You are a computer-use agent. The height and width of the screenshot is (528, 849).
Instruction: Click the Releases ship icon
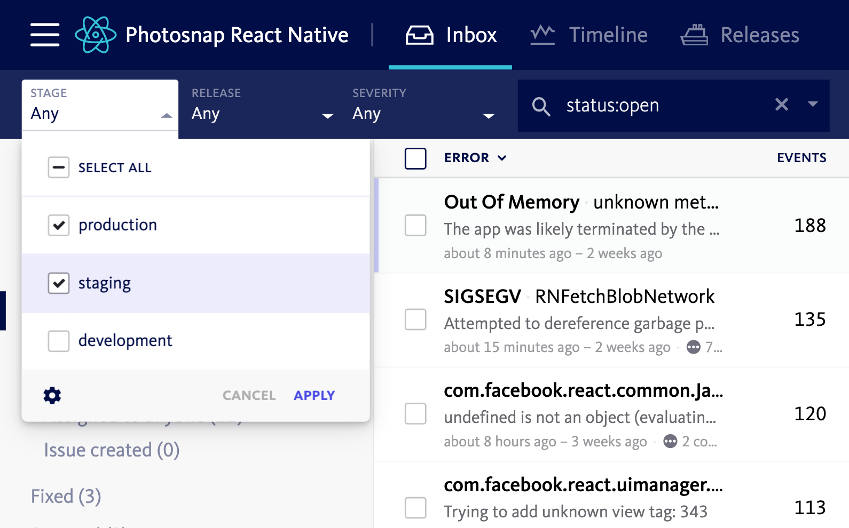[x=694, y=35]
